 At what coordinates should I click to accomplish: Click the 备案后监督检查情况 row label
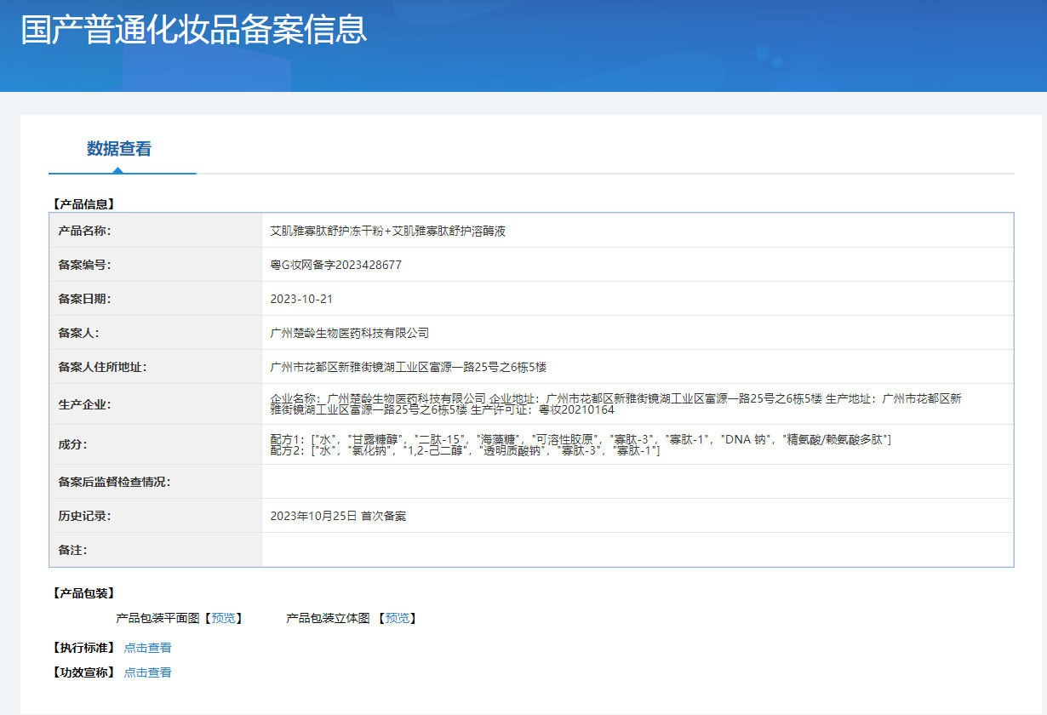[x=114, y=482]
